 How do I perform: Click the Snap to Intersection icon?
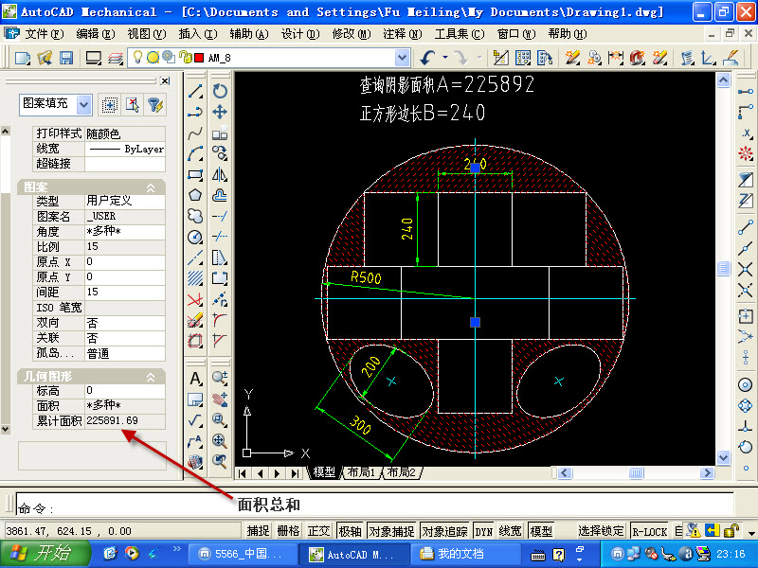click(745, 269)
